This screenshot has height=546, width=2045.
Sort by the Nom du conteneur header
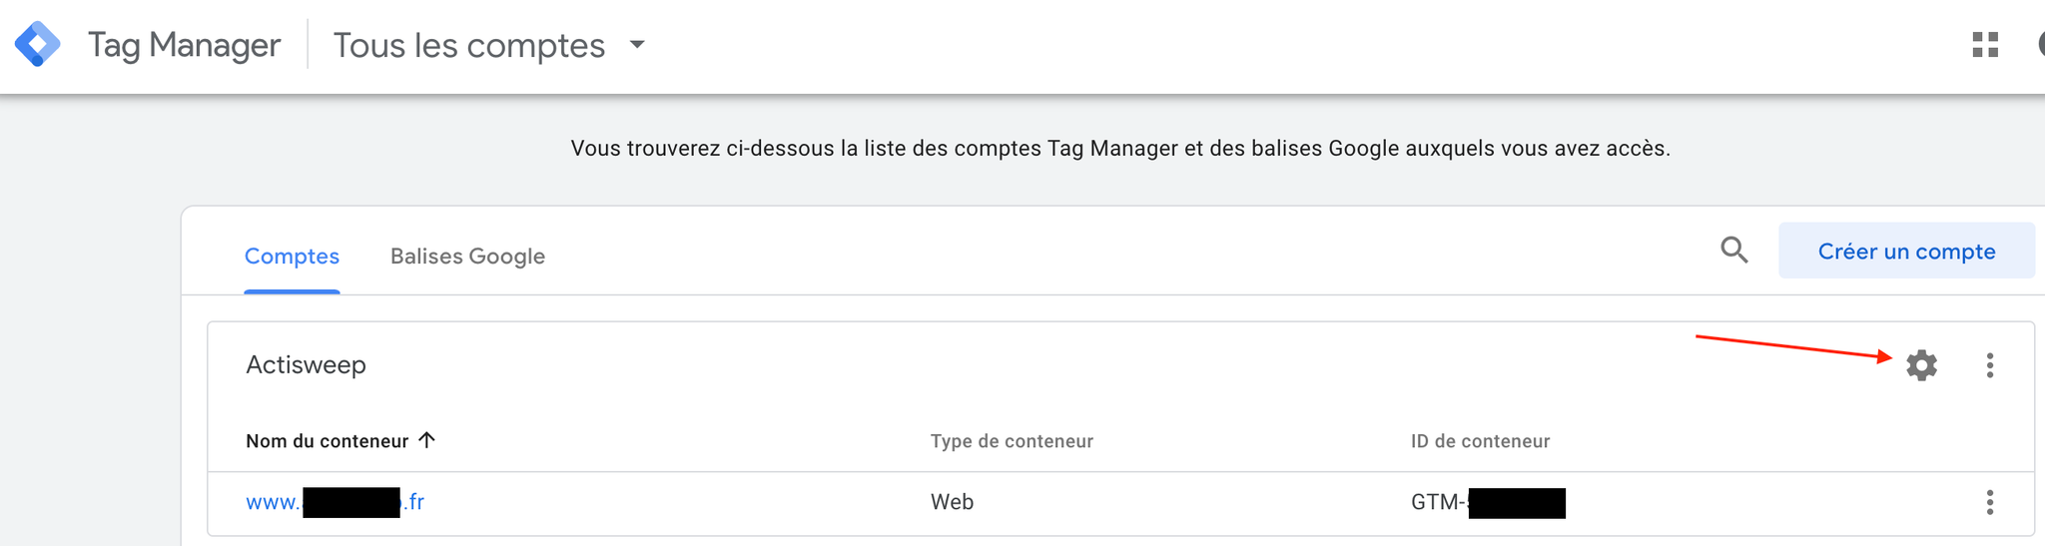[327, 441]
